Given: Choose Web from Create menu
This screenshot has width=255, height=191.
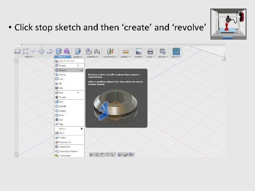Looking at the screenshot, I should 69,88.
